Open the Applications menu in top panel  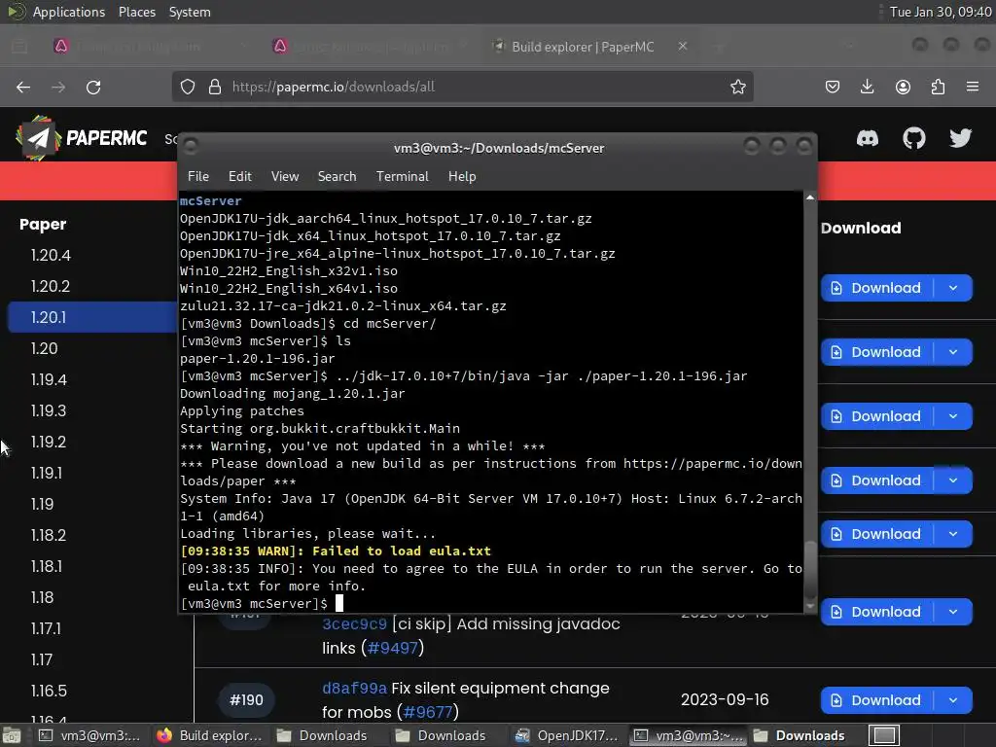point(69,12)
